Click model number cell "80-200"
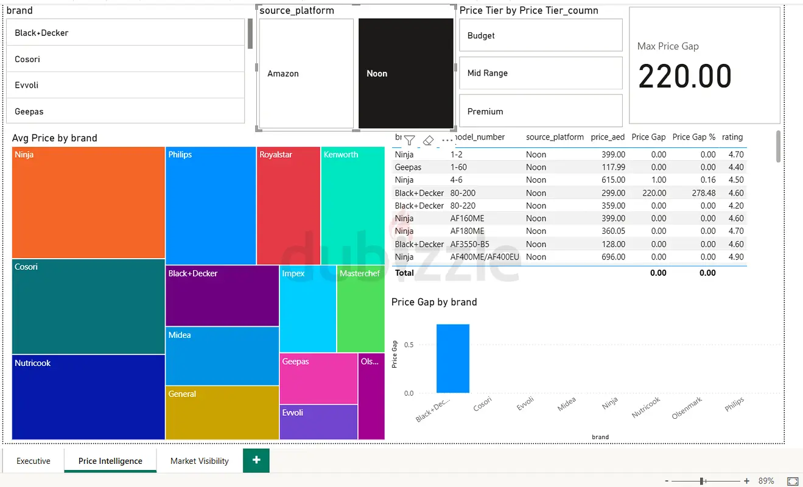 463,193
